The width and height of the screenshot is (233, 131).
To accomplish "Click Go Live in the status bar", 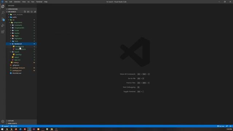I will [x=221, y=126].
